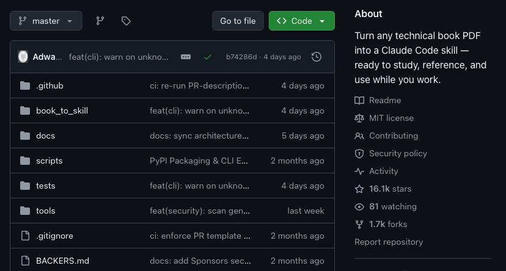Open tests row commit 'feat(cli): warn on unkno...'
Screen dimensions: 506x271
[x=199, y=186]
